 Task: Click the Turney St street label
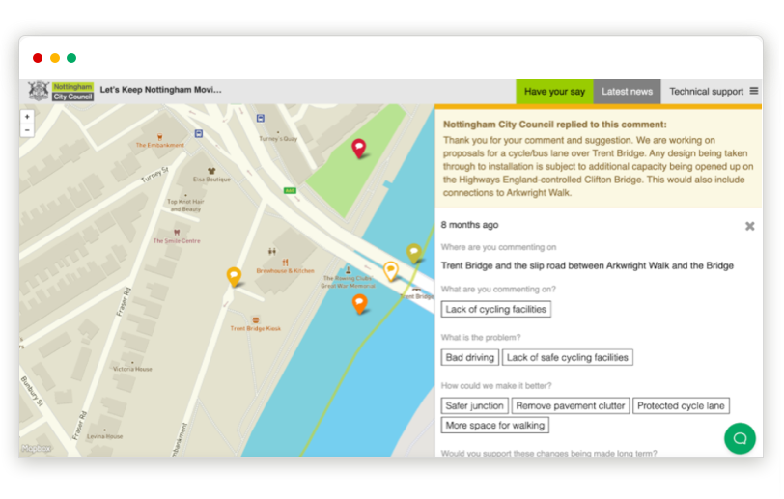pyautogui.click(x=154, y=175)
